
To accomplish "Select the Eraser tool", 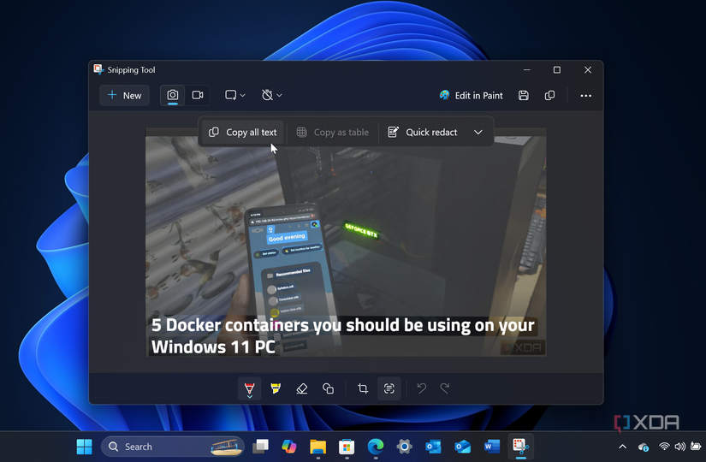I will (302, 388).
